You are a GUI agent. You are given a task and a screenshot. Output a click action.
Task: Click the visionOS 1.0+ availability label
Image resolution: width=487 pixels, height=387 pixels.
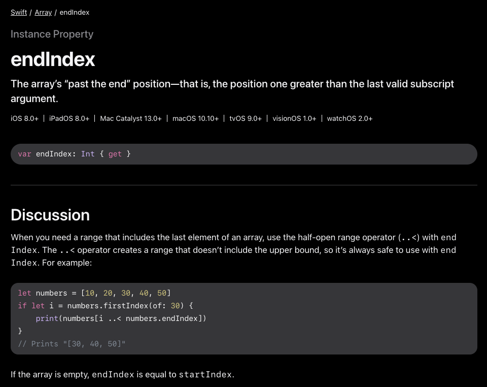point(294,118)
